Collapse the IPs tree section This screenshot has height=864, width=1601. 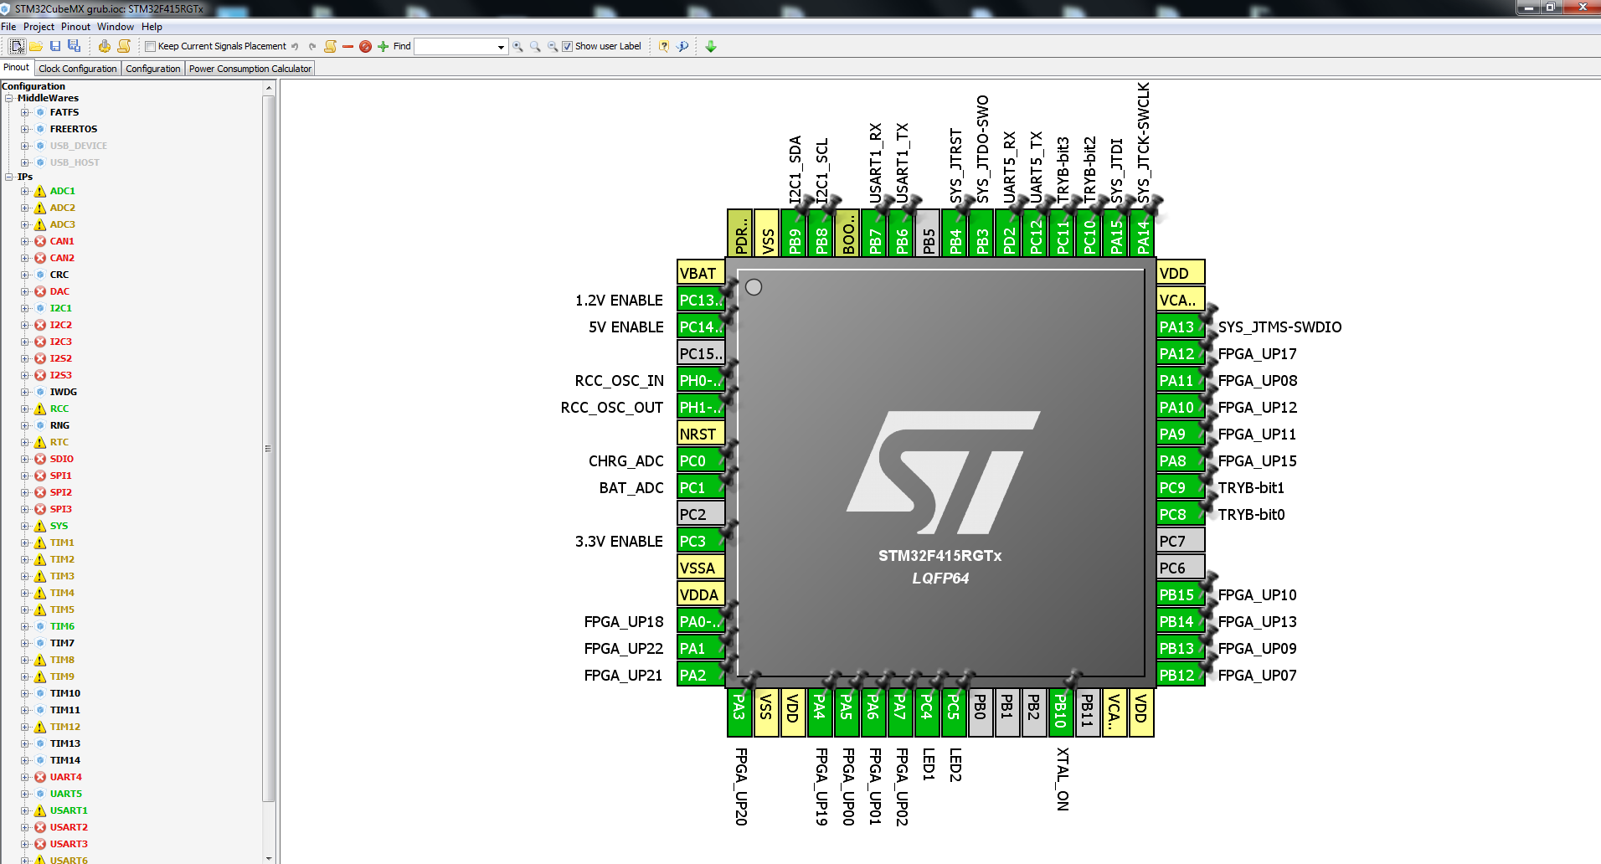[x=7, y=177]
